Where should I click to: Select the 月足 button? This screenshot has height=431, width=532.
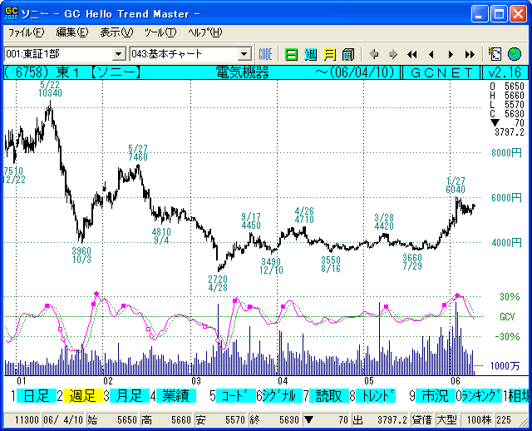point(130,396)
